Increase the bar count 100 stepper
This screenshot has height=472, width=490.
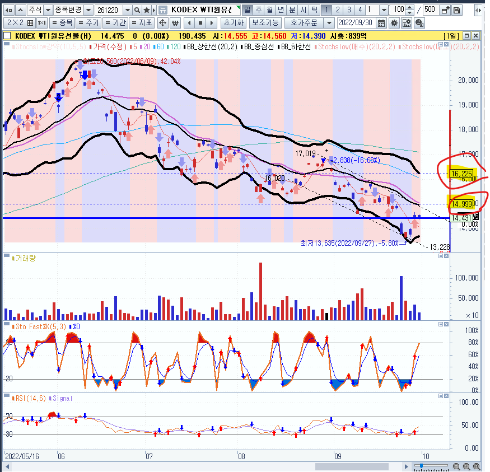[410, 8]
